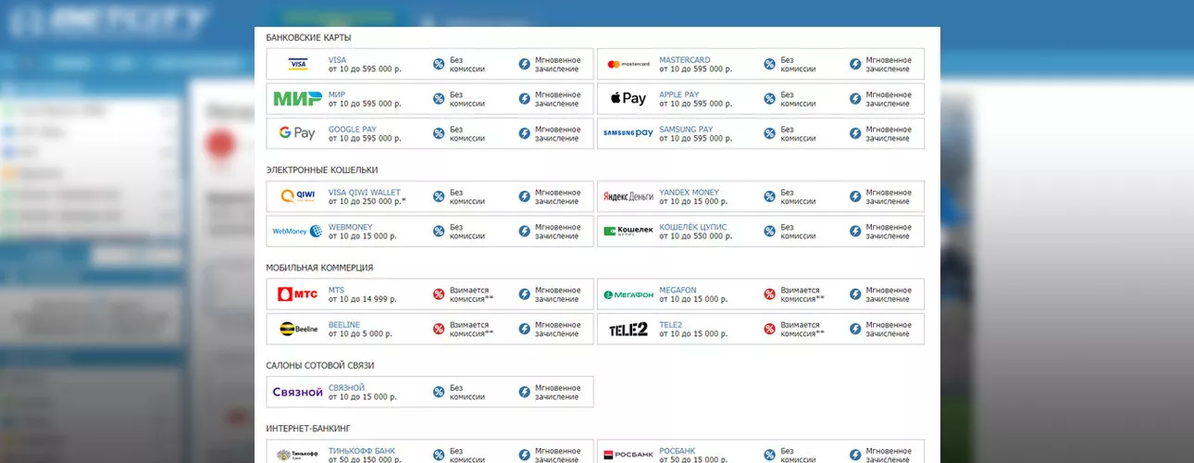The width and height of the screenshot is (1194, 463).
Task: Select the TELE2 logo
Action: click(628, 329)
